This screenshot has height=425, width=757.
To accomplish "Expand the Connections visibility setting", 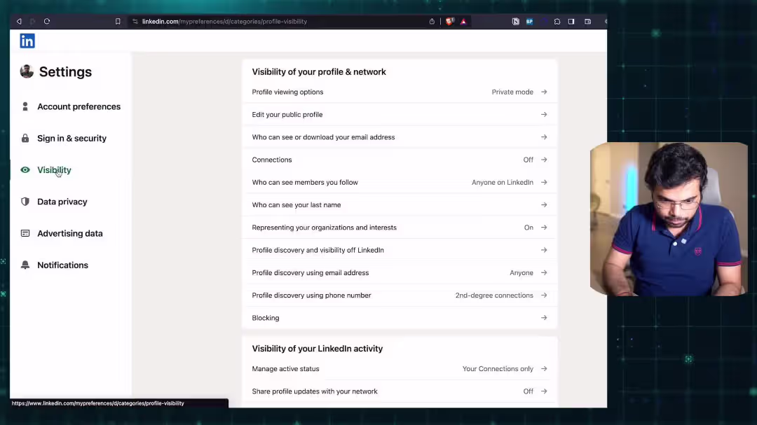I will pyautogui.click(x=400, y=160).
